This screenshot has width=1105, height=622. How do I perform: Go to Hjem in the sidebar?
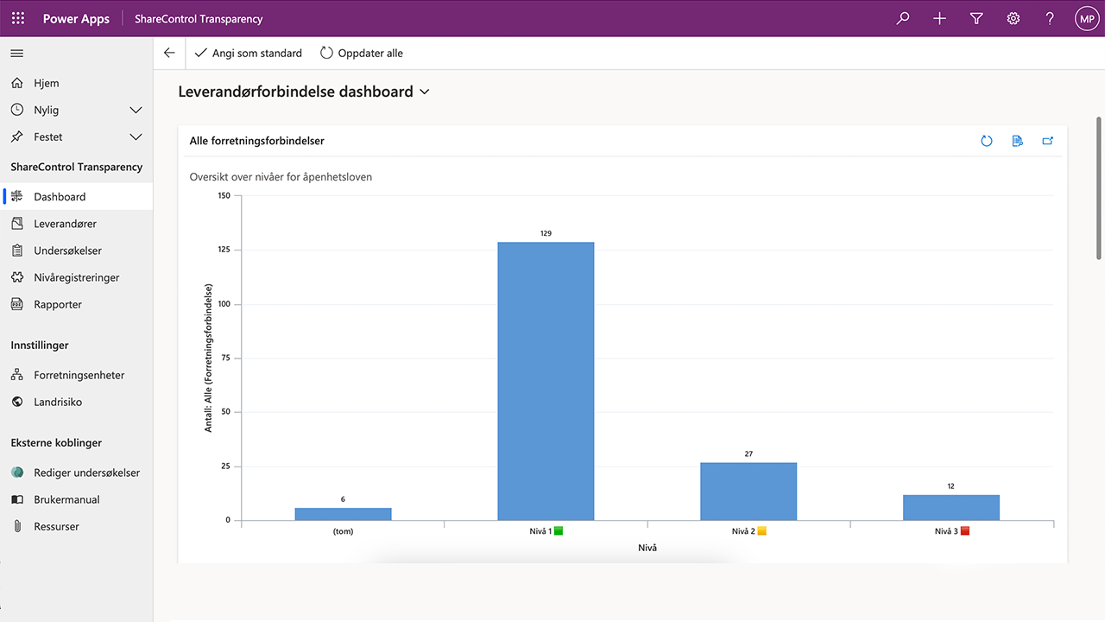coord(47,83)
